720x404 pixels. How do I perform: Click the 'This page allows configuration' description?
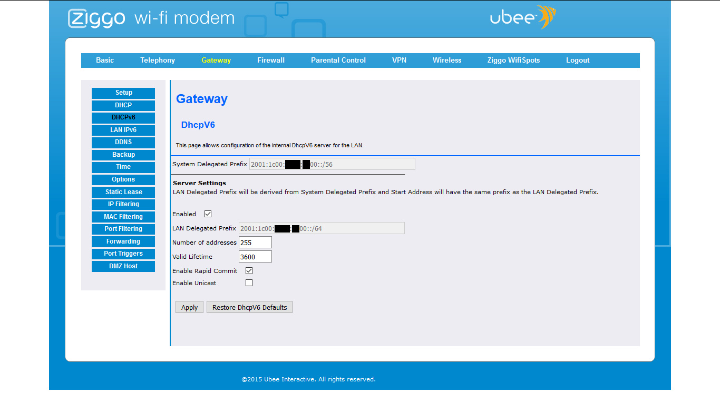click(270, 145)
